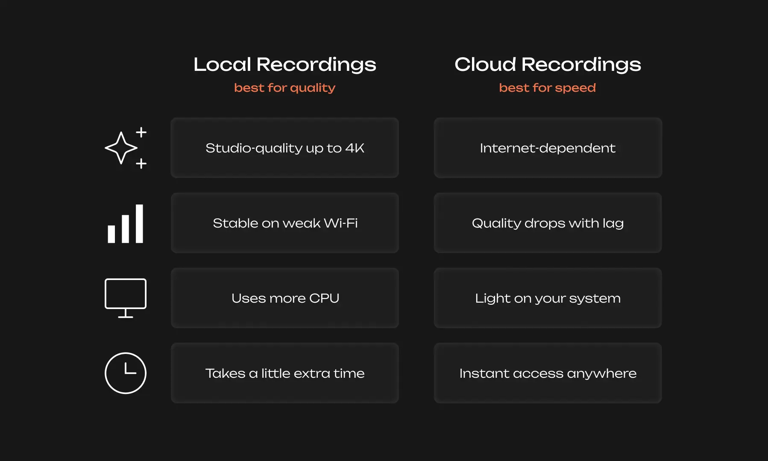
Task: Select the Local Recordings heading
Action: 284,64
